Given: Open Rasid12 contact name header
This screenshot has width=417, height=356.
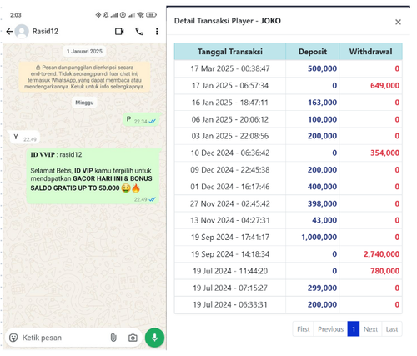Looking at the screenshot, I should (x=45, y=31).
